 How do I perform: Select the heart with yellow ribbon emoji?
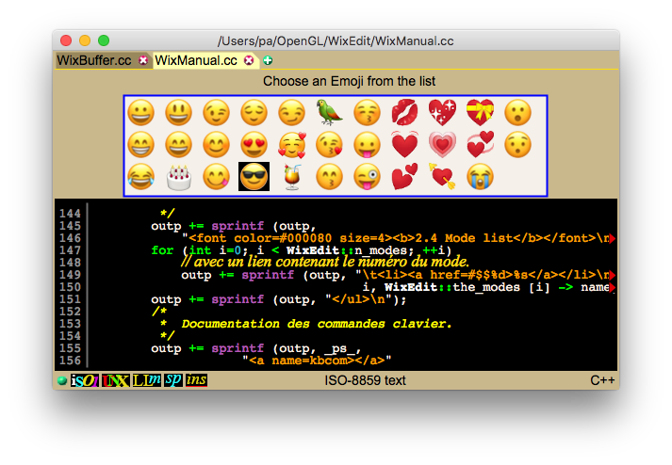tap(480, 113)
